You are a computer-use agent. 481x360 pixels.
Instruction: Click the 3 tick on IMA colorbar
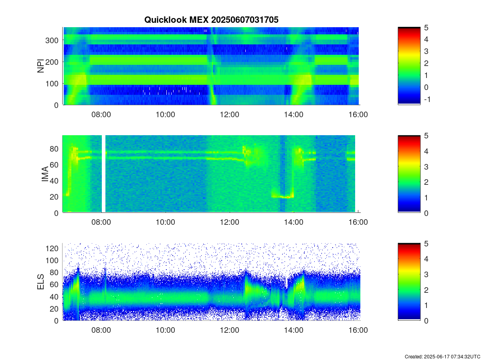(x=427, y=166)
